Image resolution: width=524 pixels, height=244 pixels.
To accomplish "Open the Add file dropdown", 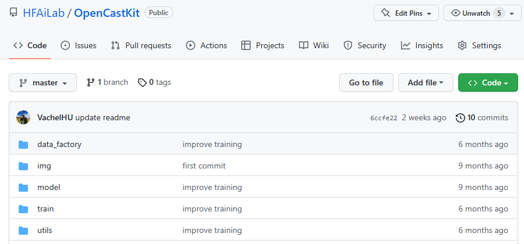I will pyautogui.click(x=425, y=82).
